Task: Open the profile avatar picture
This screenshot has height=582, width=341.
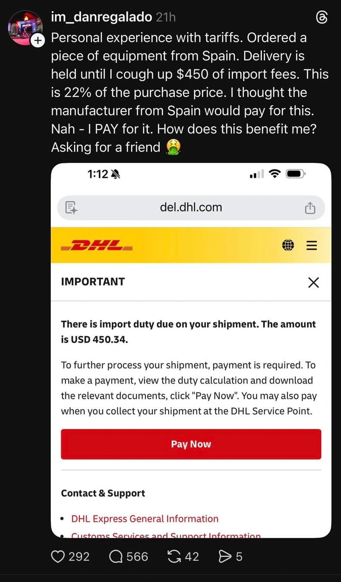Action: tap(25, 28)
